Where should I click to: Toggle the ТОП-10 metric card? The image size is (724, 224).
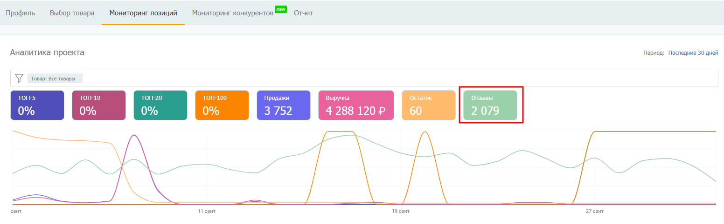[x=98, y=105]
